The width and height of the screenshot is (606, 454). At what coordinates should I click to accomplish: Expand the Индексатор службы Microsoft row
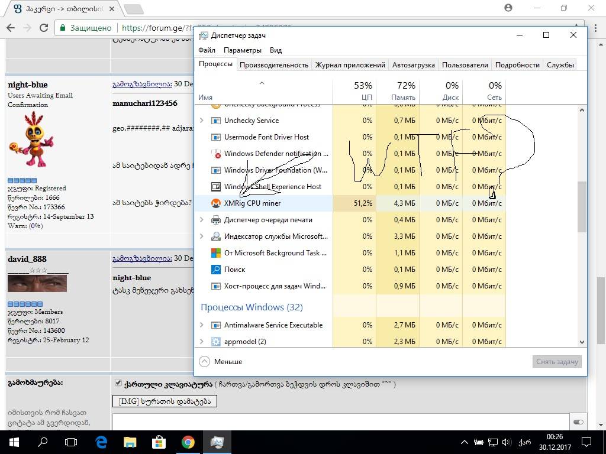click(201, 236)
